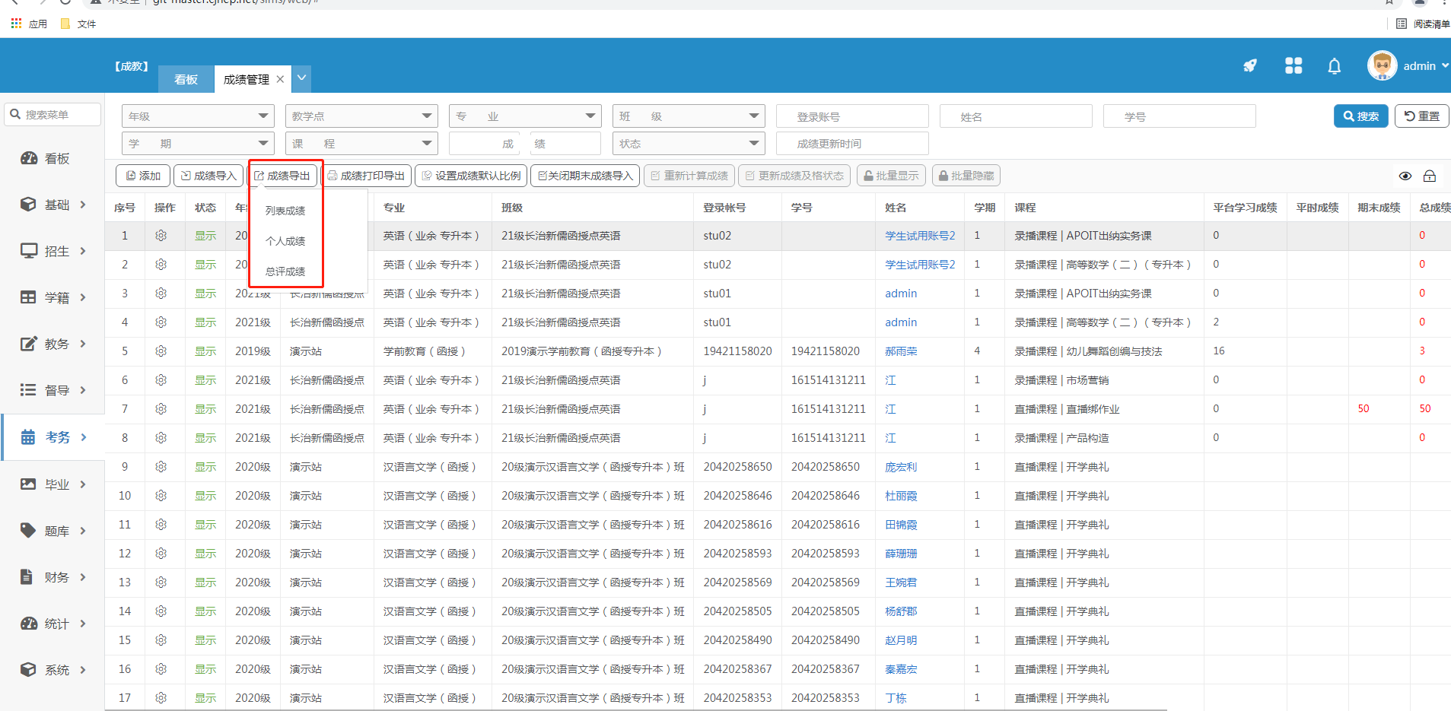Open the apps grid icon in header

[1293, 66]
